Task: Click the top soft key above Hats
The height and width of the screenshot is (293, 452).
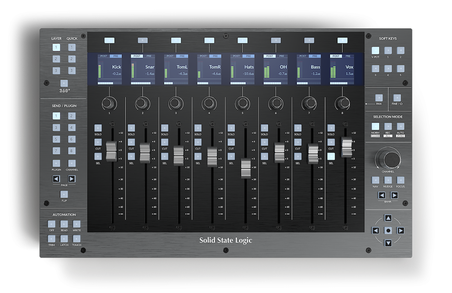Action: [243, 40]
